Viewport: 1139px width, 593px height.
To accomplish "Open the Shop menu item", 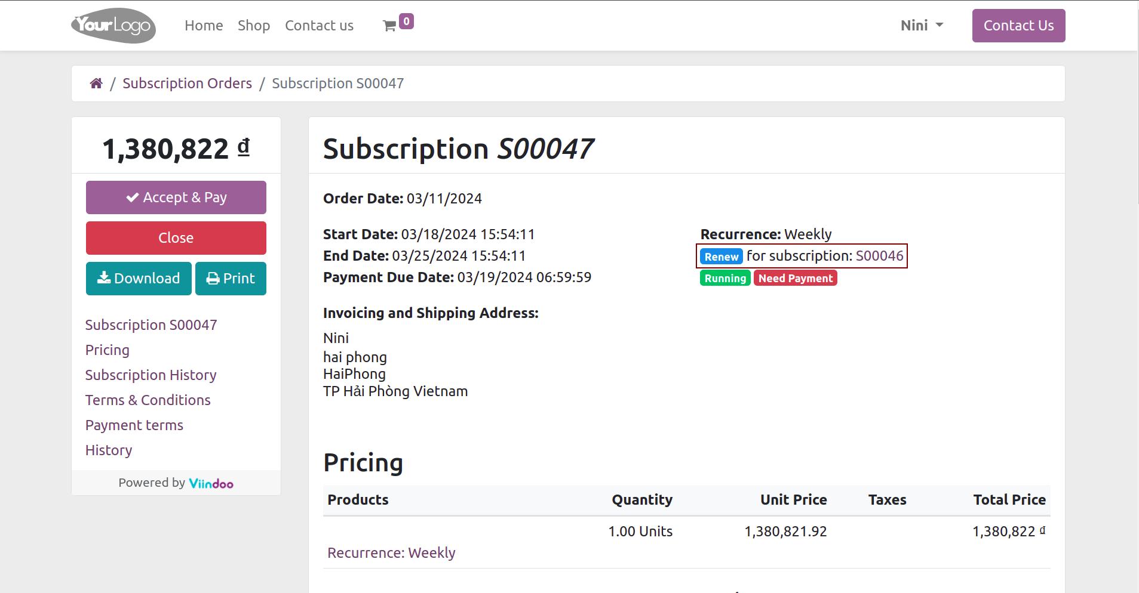I will (254, 26).
